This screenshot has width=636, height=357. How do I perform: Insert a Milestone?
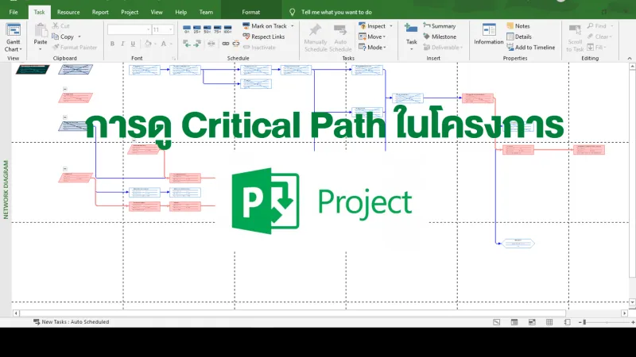click(x=440, y=36)
